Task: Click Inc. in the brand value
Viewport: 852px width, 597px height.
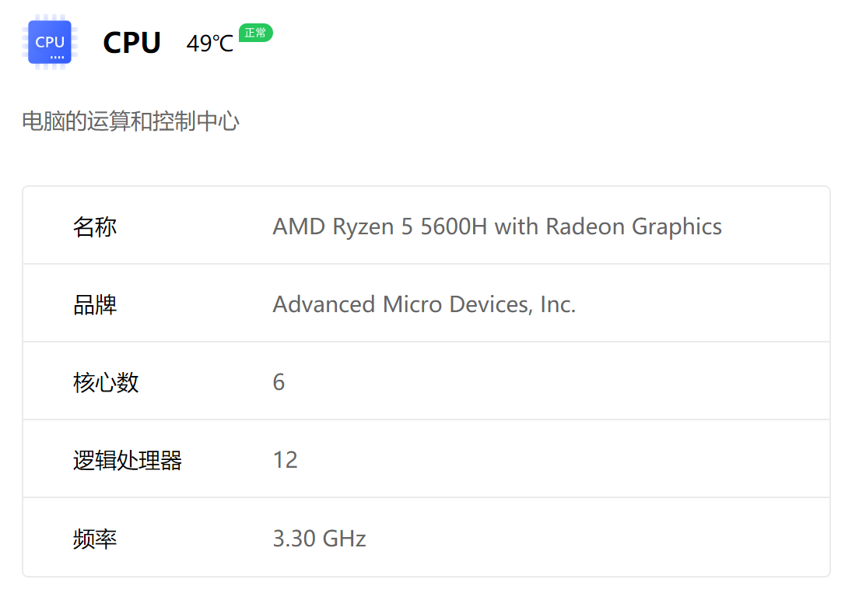Action: (x=557, y=304)
